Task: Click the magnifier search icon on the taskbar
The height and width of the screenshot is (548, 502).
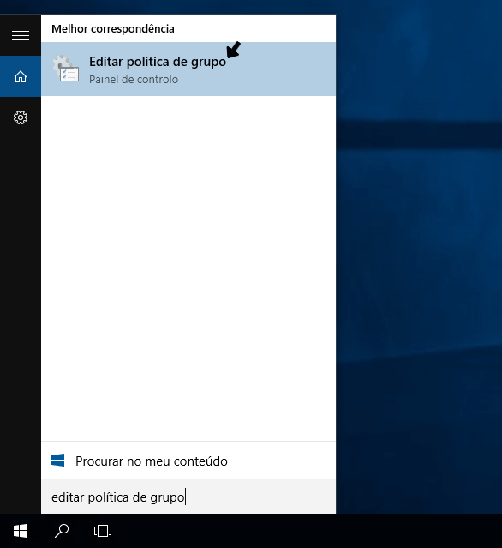Action: point(62,531)
